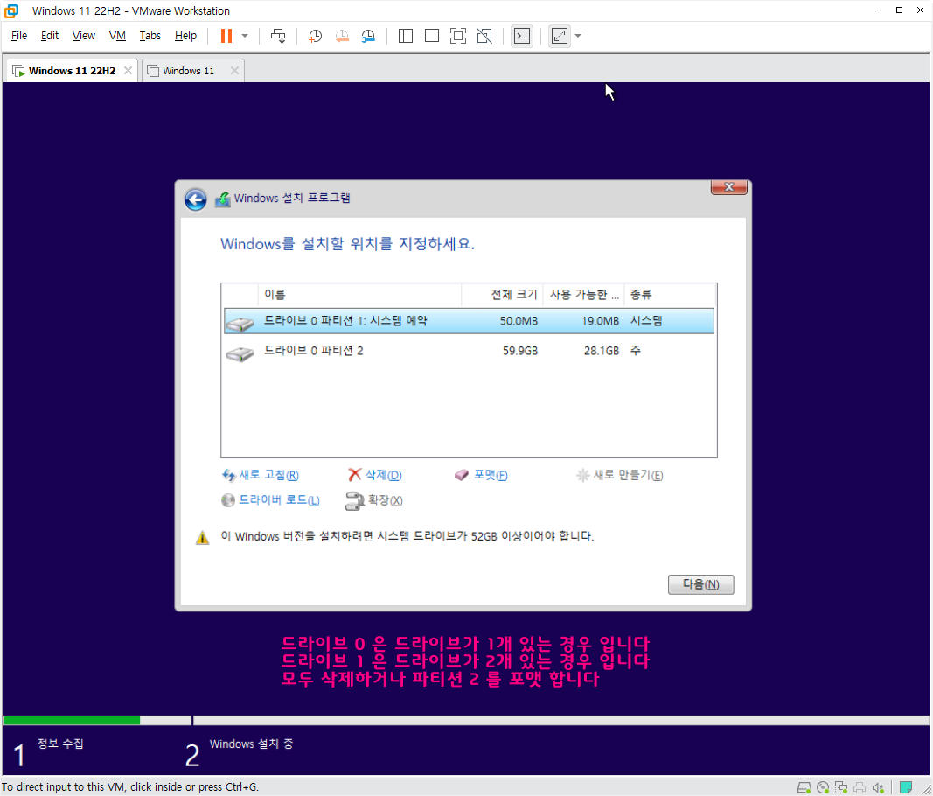933x796 pixels.
Task: Click 확장(X) extend partition link
Action: [373, 500]
